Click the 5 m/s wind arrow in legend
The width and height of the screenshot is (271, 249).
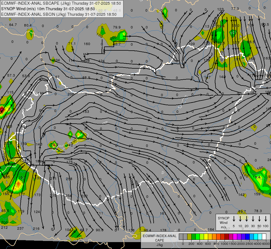tap(234, 219)
